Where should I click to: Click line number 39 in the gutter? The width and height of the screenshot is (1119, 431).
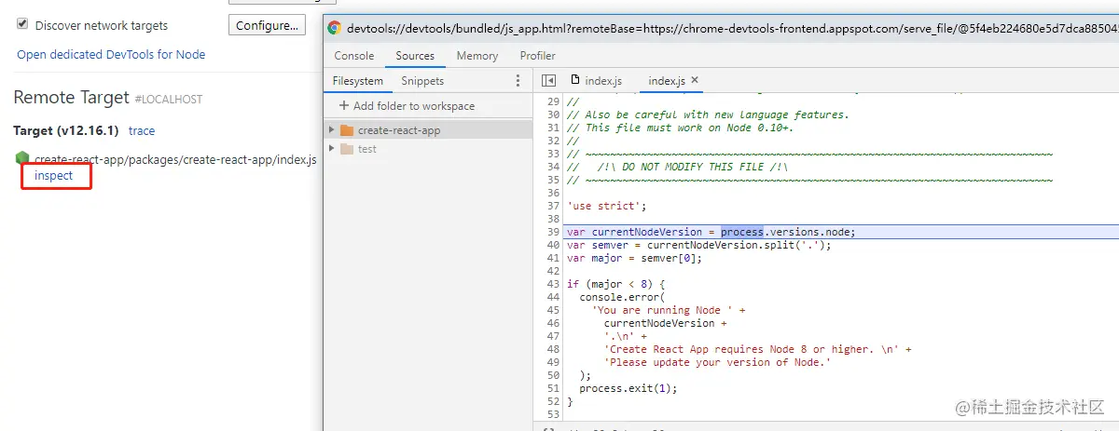click(x=554, y=232)
